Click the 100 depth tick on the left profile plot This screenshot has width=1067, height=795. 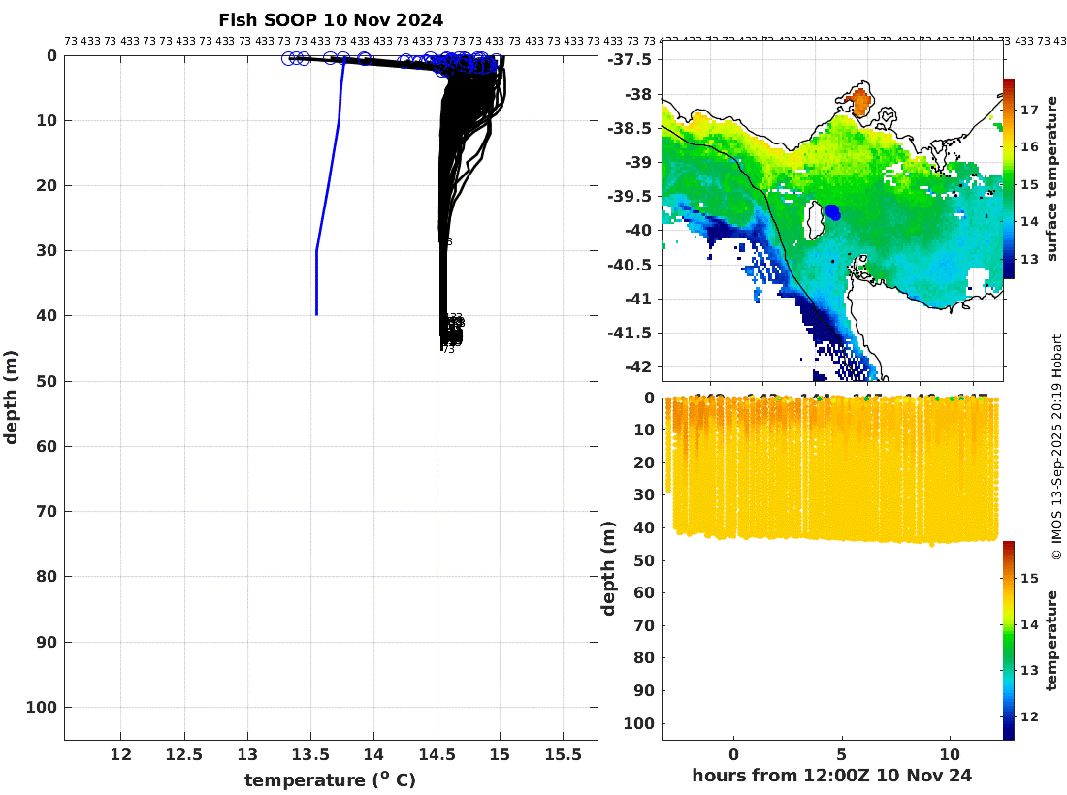tap(42, 708)
